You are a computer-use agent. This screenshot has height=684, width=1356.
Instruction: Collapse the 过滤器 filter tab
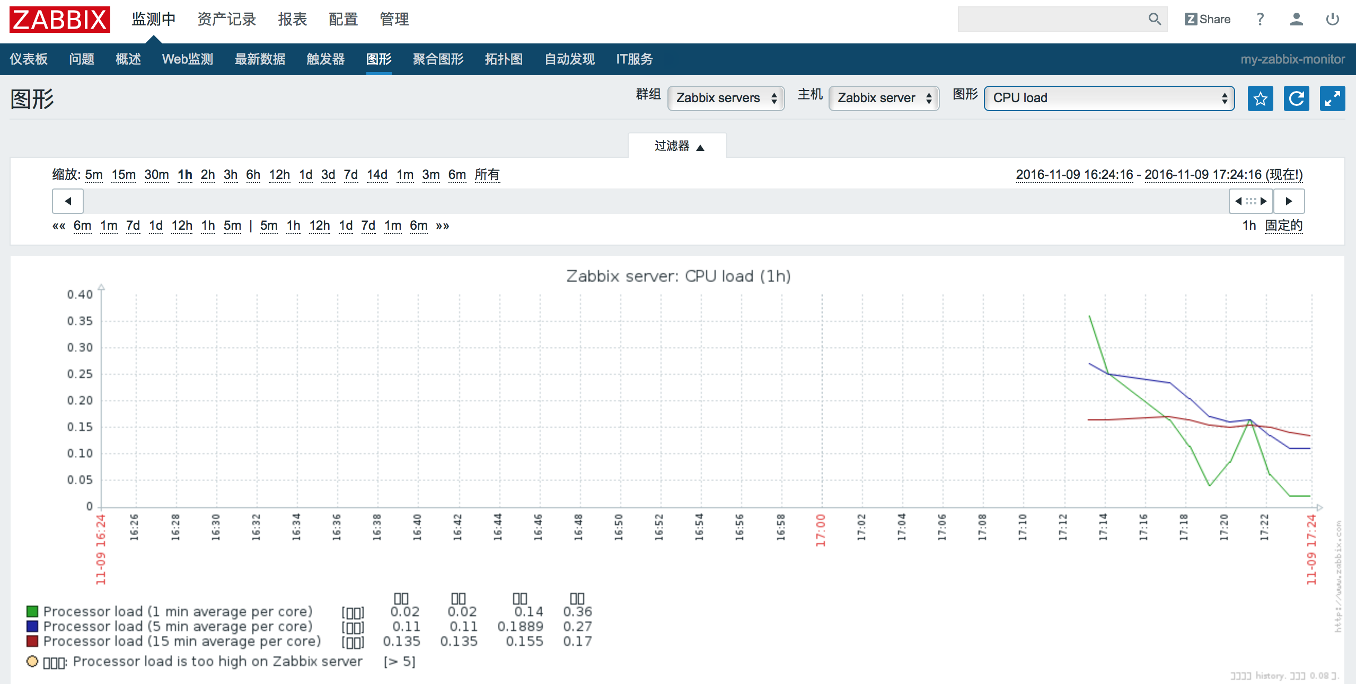pyautogui.click(x=677, y=146)
